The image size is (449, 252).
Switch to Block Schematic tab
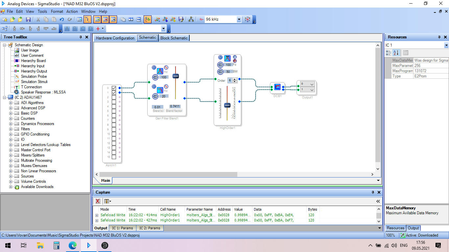pos(174,38)
